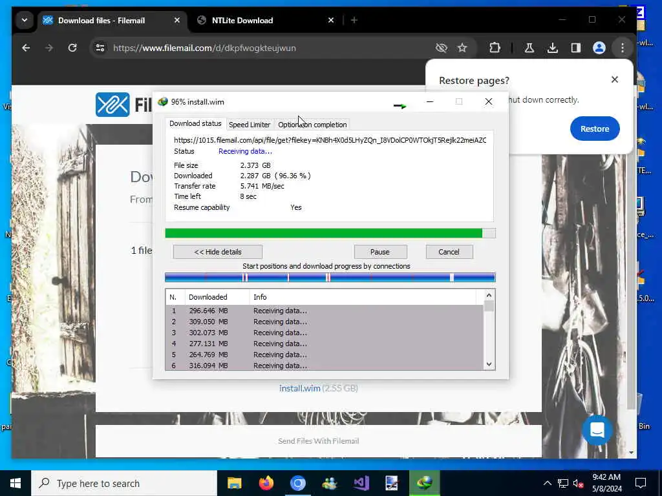
Task: Open the notifications action center icon
Action: [x=641, y=483]
